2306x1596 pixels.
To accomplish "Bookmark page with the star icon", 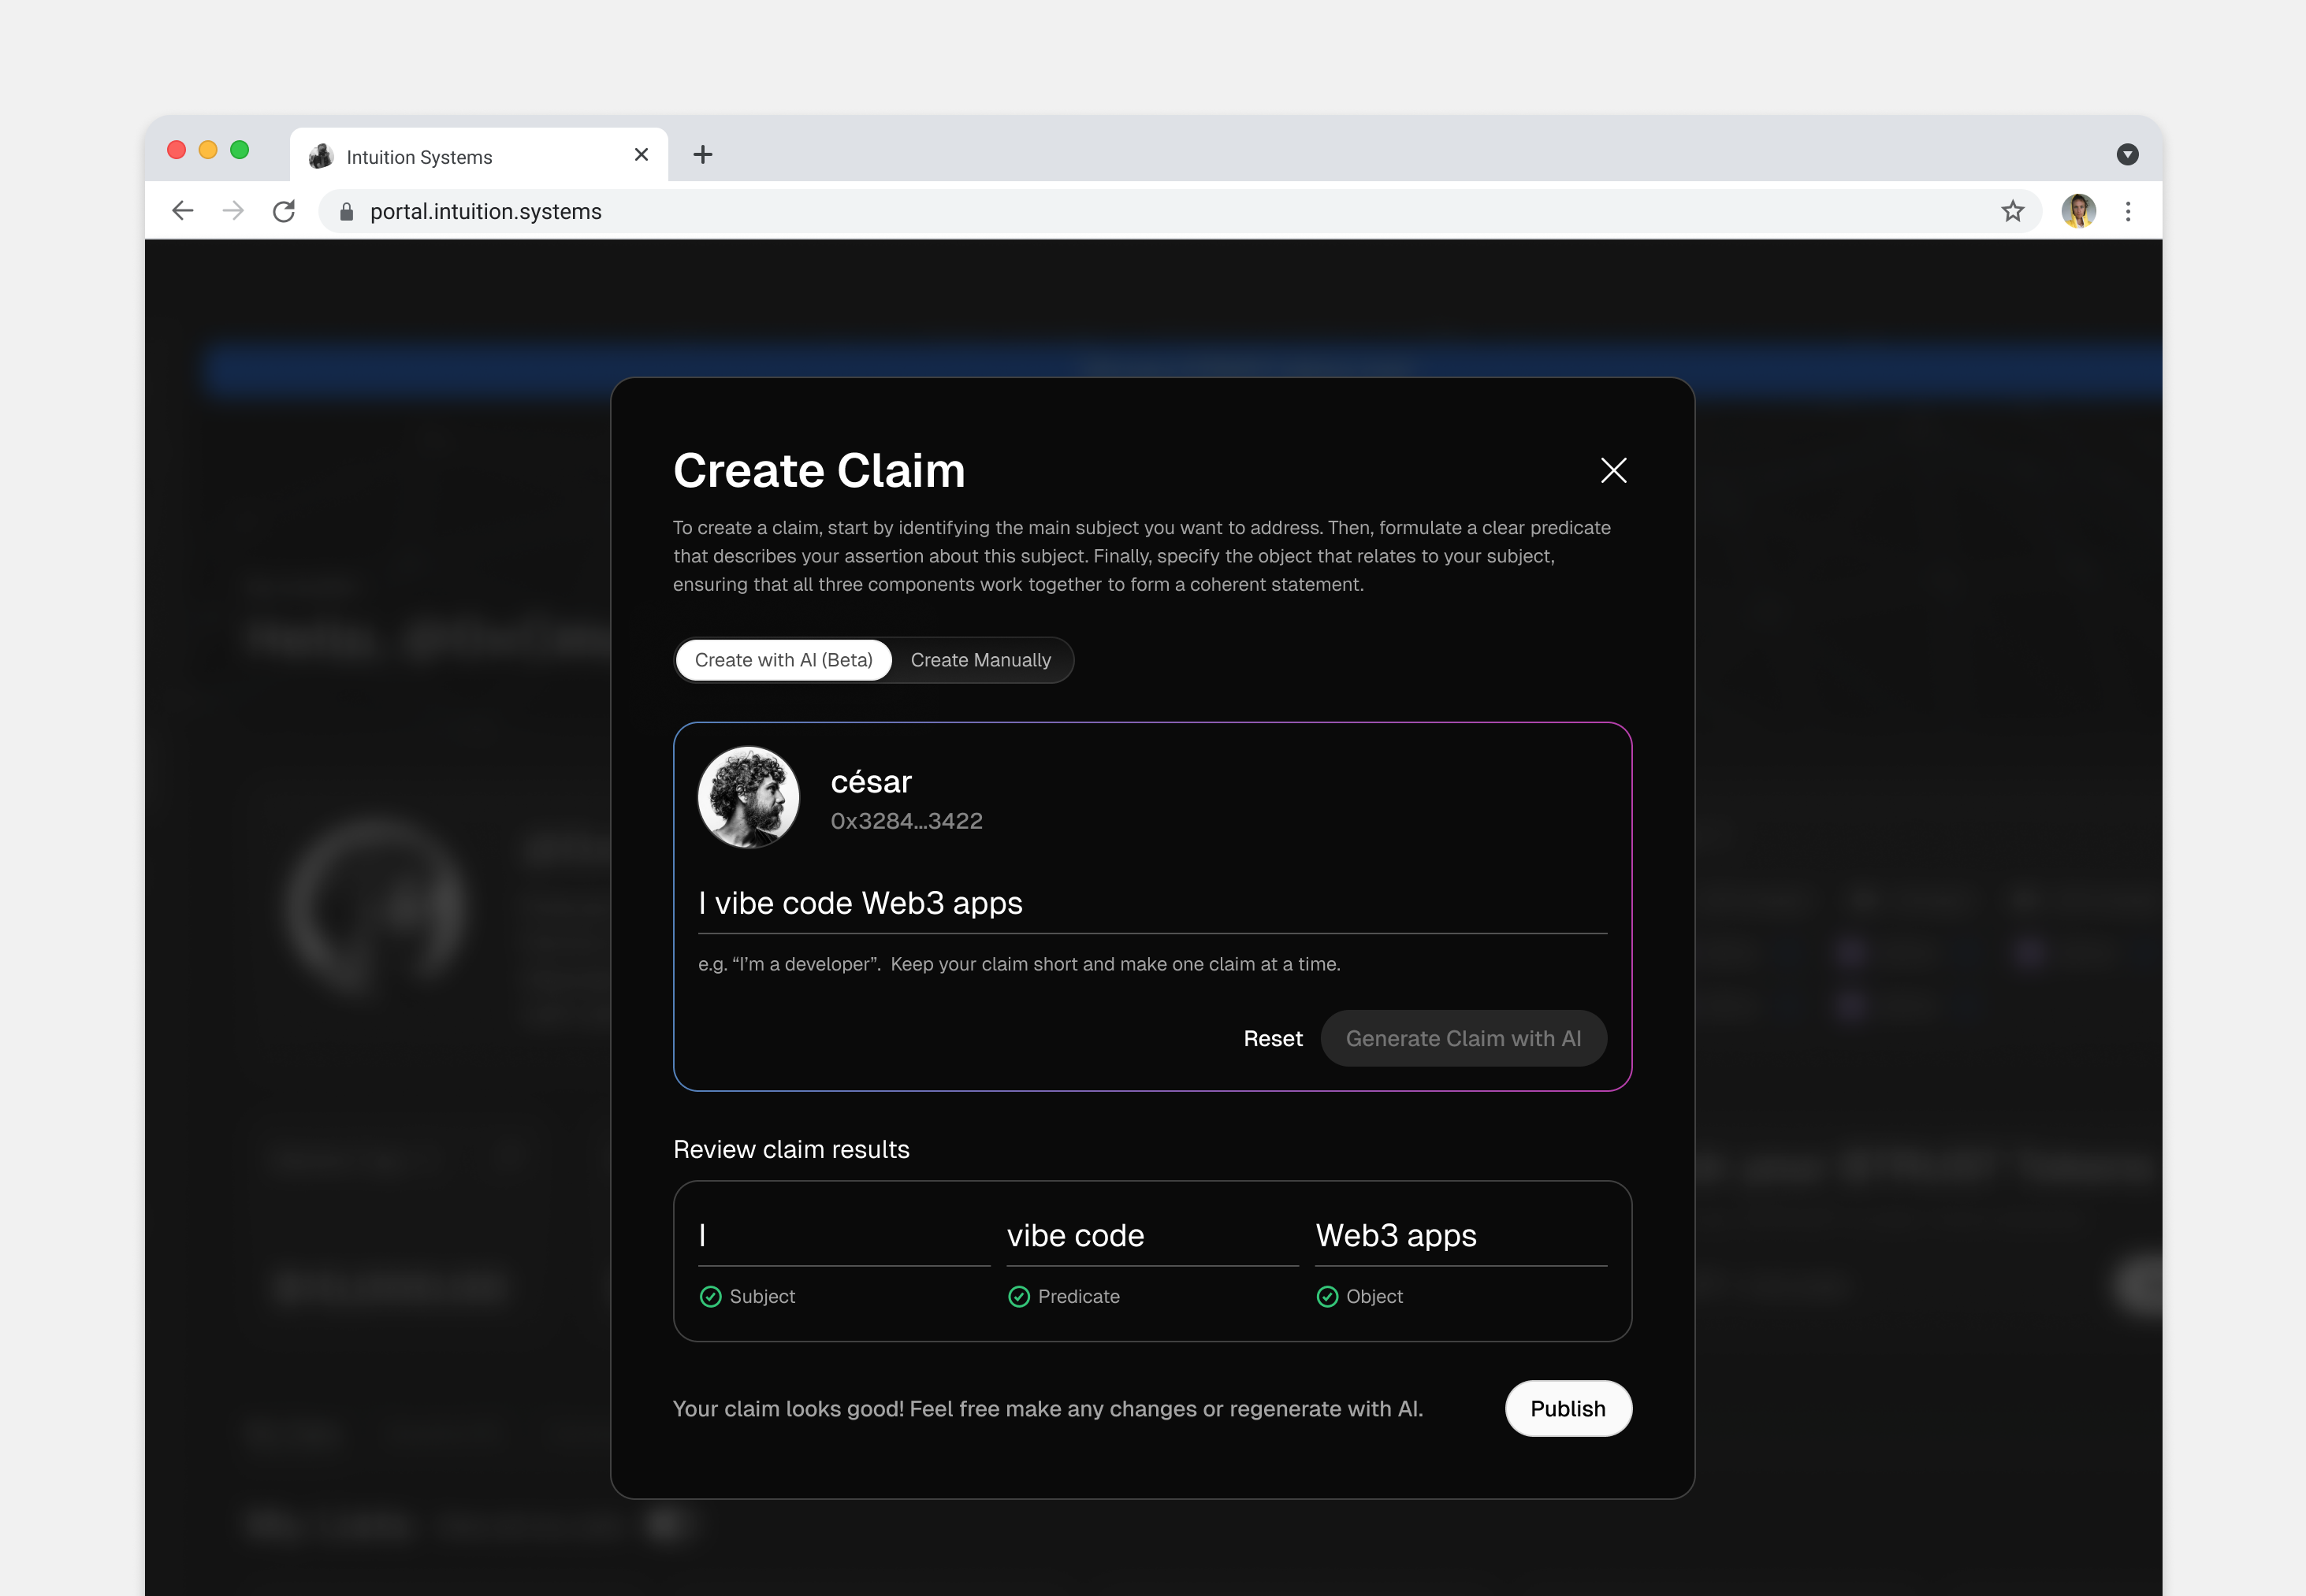I will [x=2012, y=211].
